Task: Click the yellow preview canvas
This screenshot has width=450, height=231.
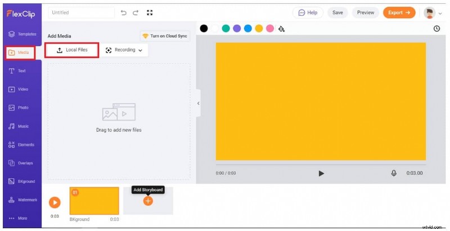Action: click(x=321, y=101)
